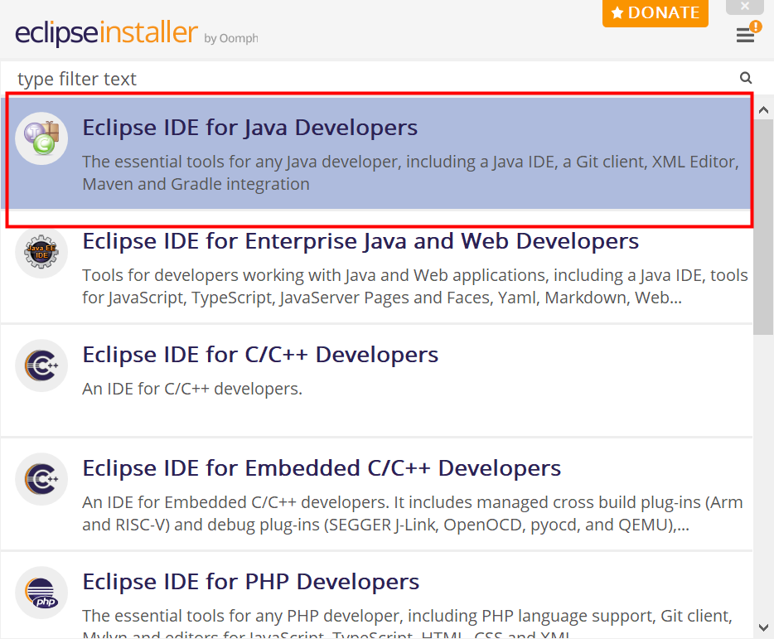
Task: Select the Eclipse IDE for C/C++ Developers entry
Action: click(x=259, y=354)
